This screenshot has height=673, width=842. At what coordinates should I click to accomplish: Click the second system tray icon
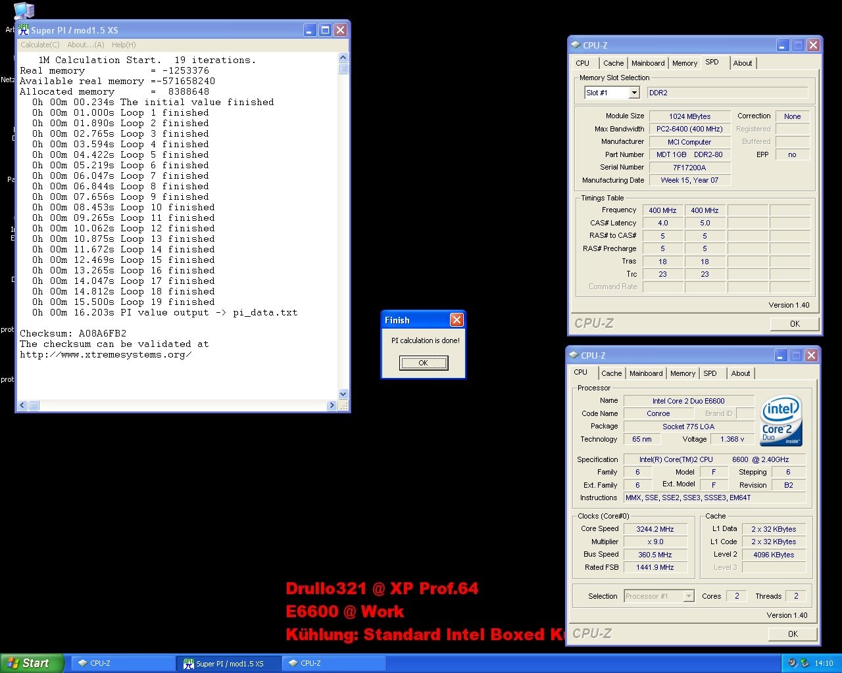pos(805,663)
